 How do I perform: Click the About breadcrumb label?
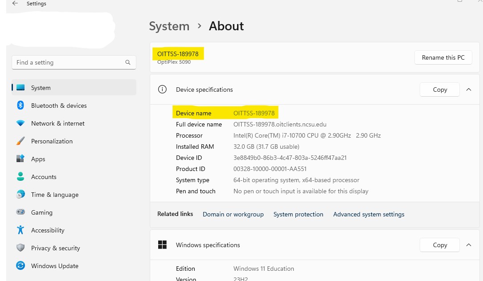coord(226,26)
